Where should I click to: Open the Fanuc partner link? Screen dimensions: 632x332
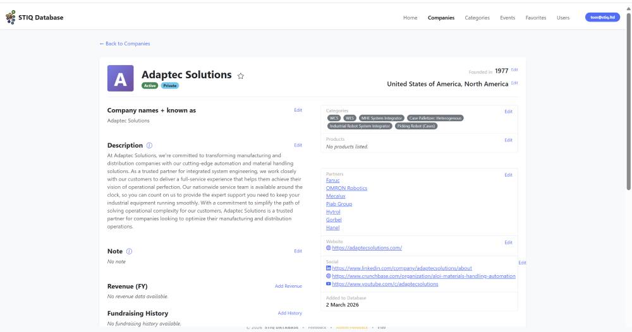(333, 181)
